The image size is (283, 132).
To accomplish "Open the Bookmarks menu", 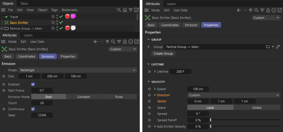I will pyautogui.click(x=70, y=10).
